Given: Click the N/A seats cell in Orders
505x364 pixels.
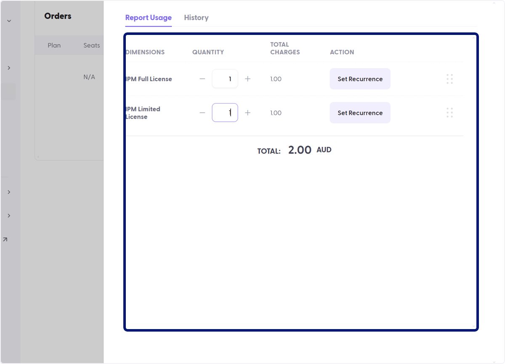Looking at the screenshot, I should pos(89,77).
